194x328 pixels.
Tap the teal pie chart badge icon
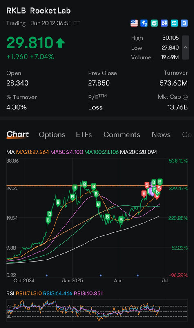point(174,23)
